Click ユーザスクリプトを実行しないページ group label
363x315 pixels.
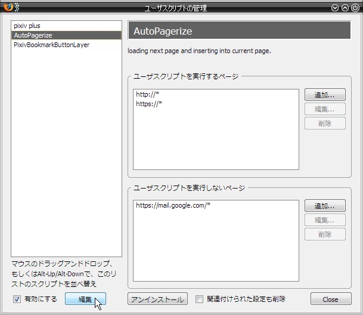(189, 187)
